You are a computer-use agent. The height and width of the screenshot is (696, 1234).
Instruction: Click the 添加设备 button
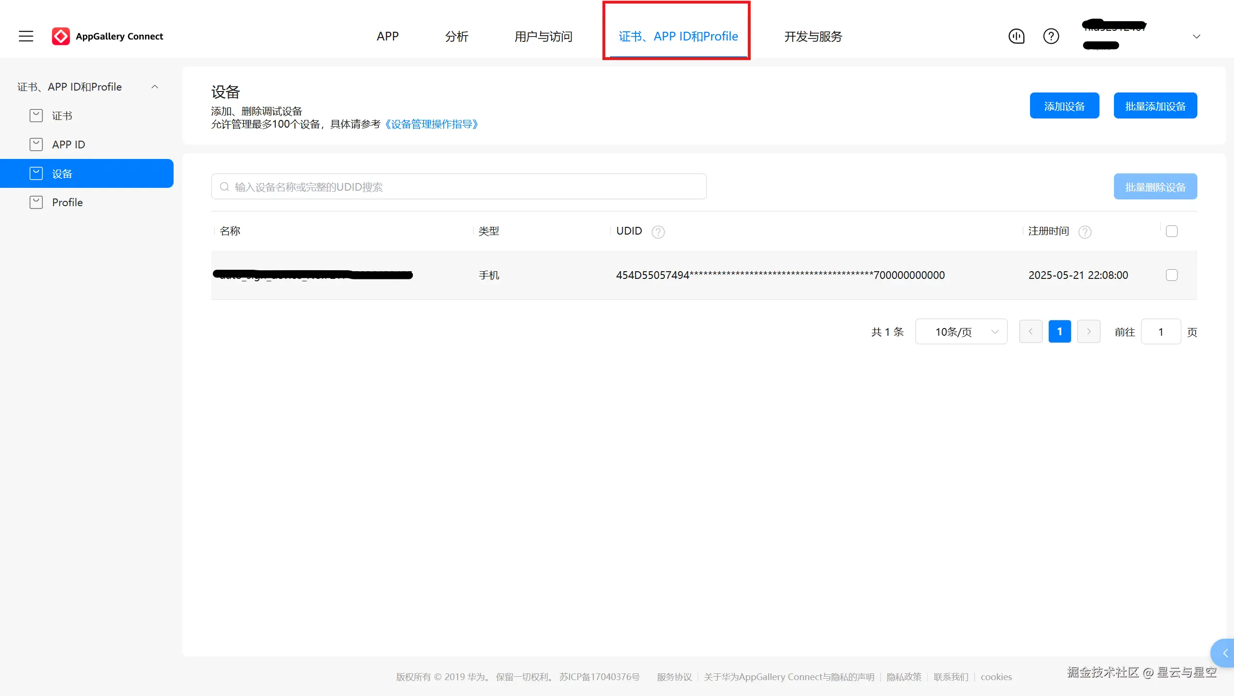1064,106
